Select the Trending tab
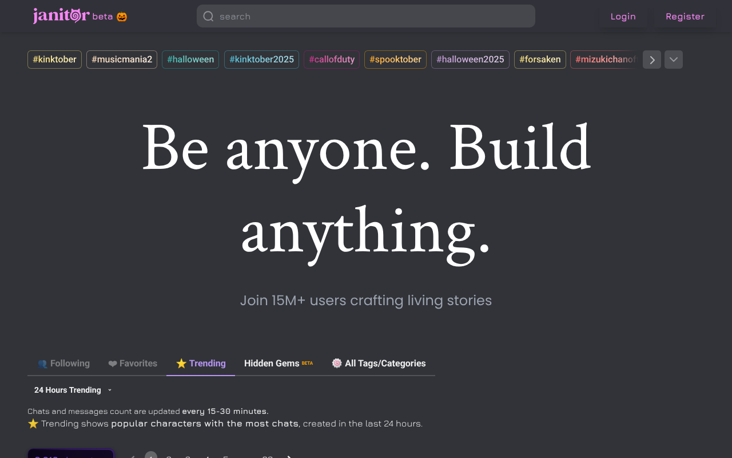The height and width of the screenshot is (458, 732). 201,364
